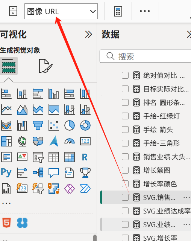
Task: Select the scatter chart visual
Action: (54, 125)
